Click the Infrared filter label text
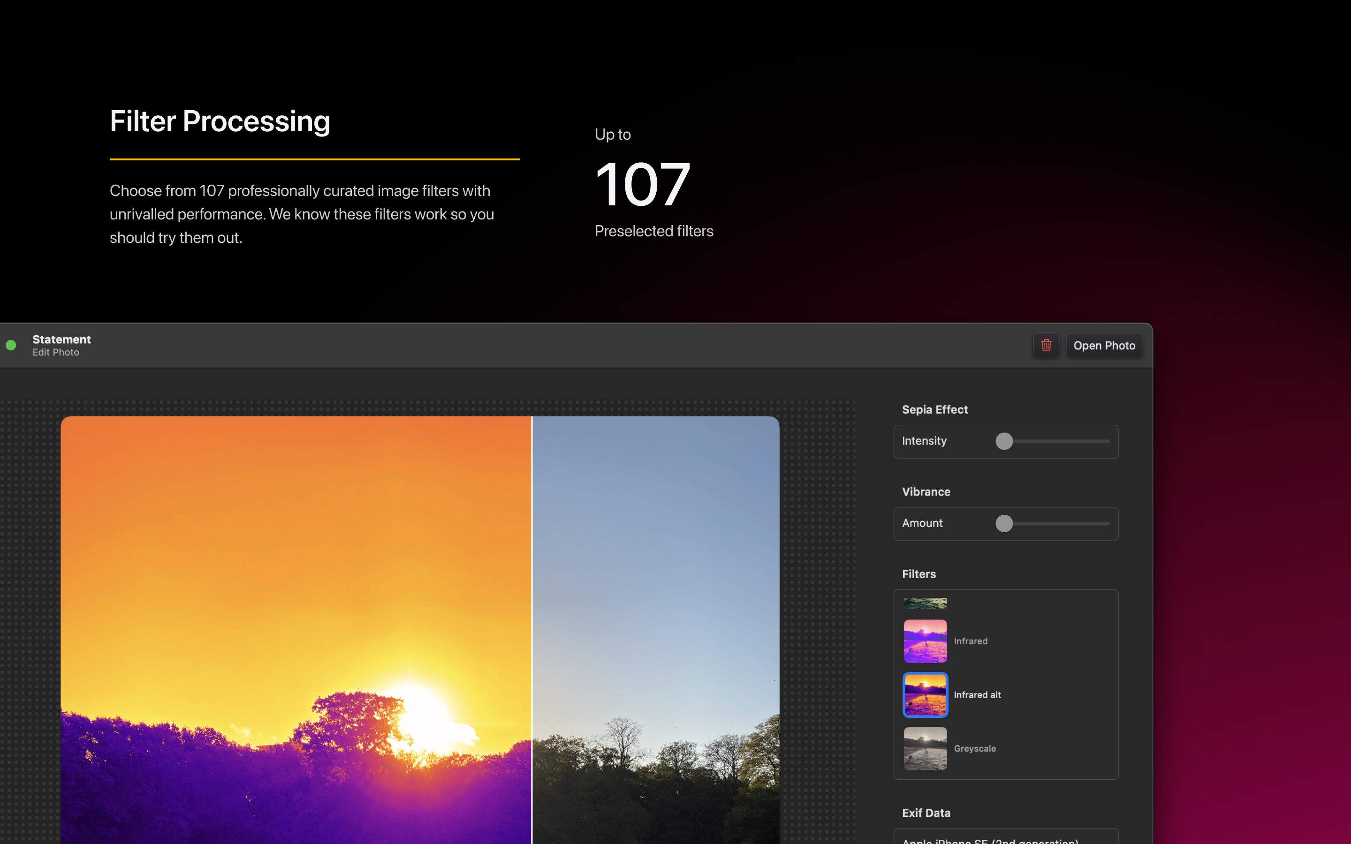 [970, 641]
